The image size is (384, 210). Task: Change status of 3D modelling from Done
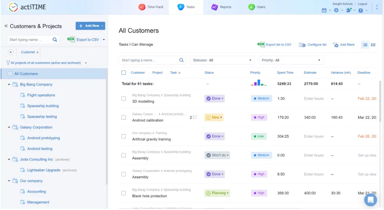point(215,98)
